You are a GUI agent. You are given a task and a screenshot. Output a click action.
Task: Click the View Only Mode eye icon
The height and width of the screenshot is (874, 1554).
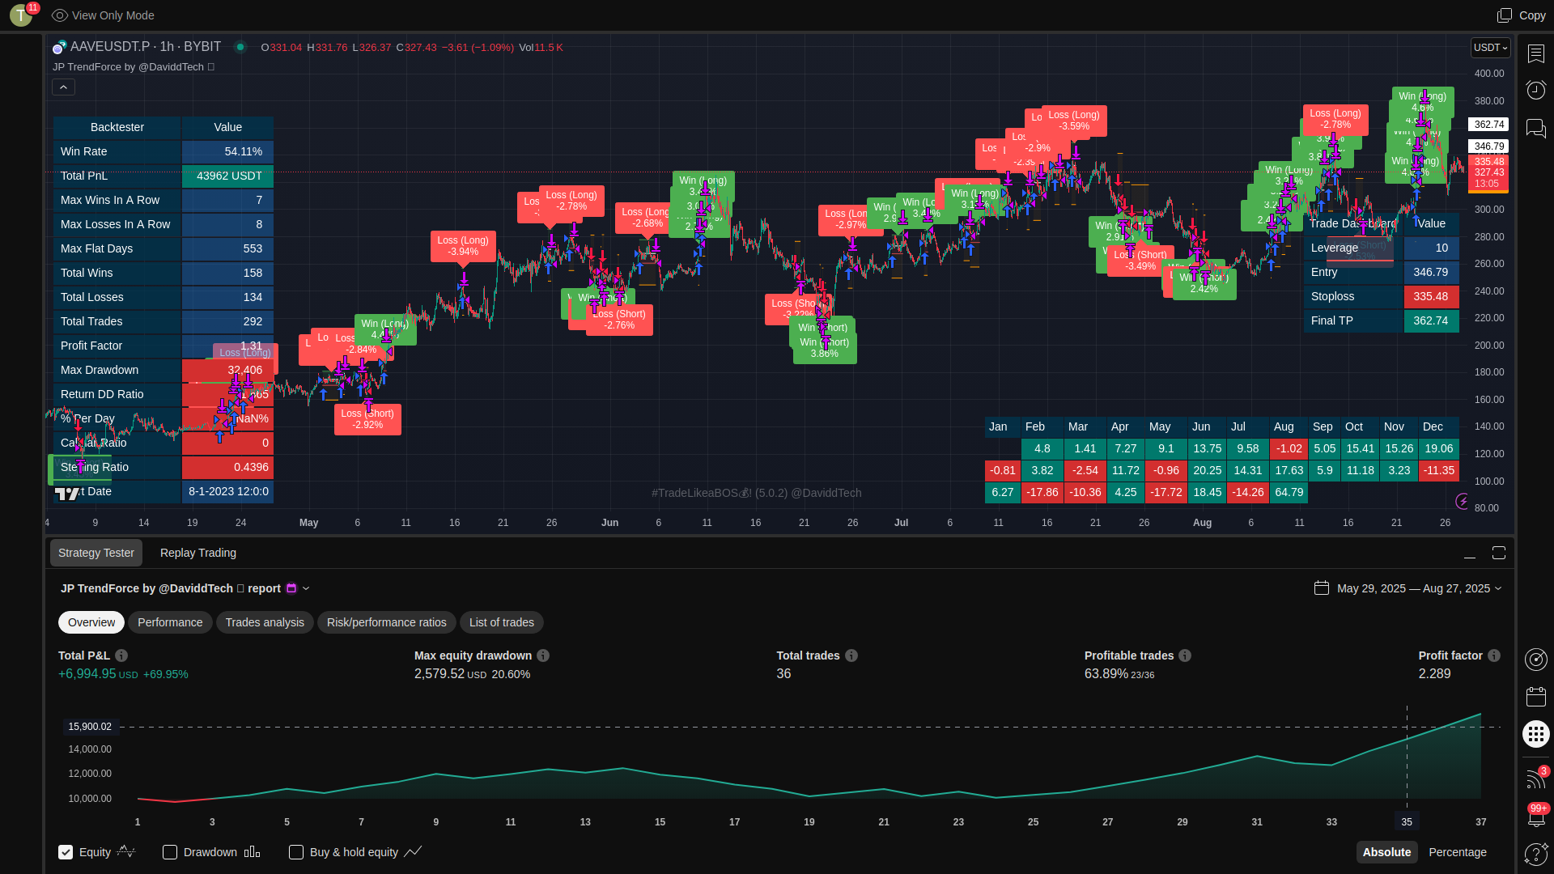[59, 15]
